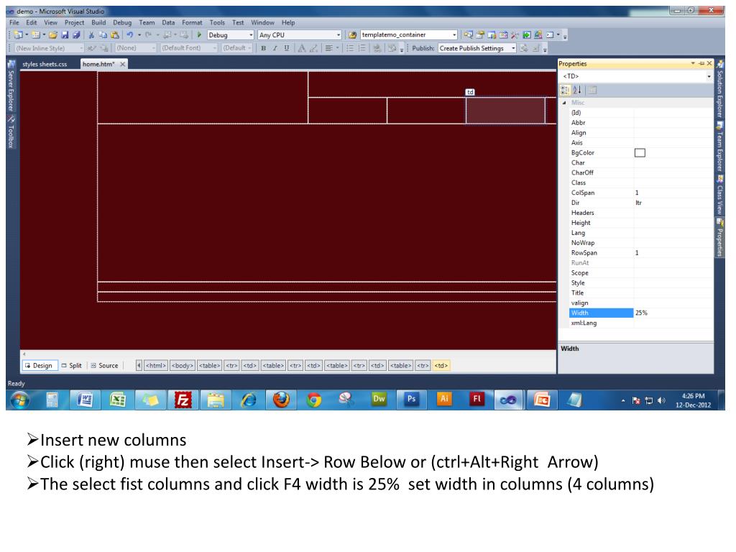The width and height of the screenshot is (736, 552).
Task: Switch to Design view
Action: [x=39, y=366]
